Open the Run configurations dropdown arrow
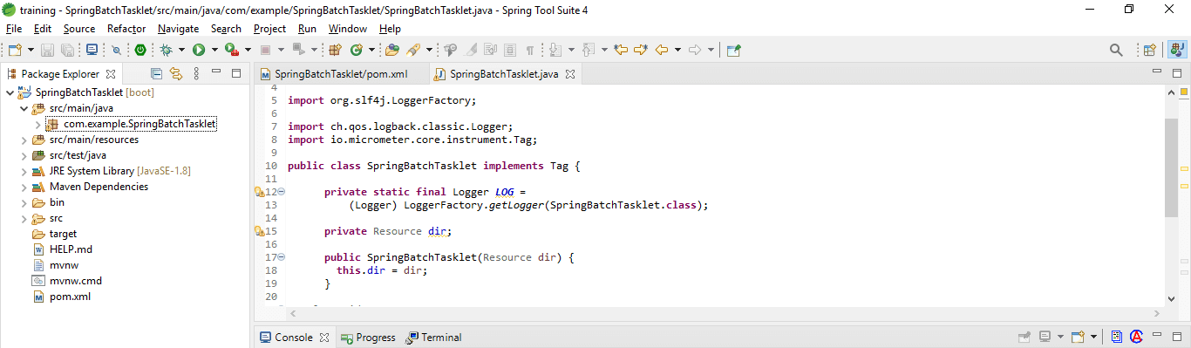1191x348 pixels. pyautogui.click(x=214, y=50)
